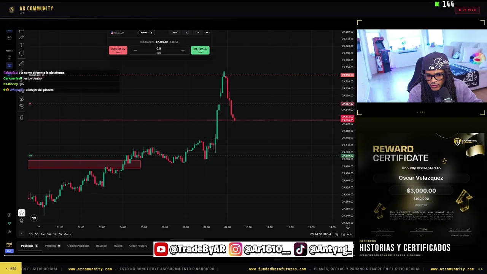Click the 29,738.10 price label on axis
Viewport: 487px width, 274px height.
347,75
